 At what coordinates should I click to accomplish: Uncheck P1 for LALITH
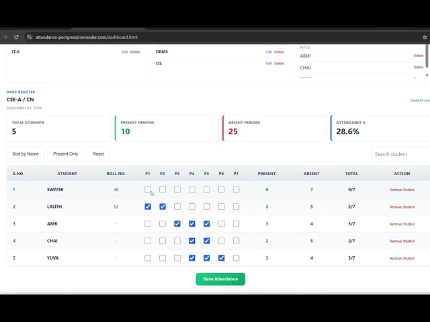click(148, 207)
